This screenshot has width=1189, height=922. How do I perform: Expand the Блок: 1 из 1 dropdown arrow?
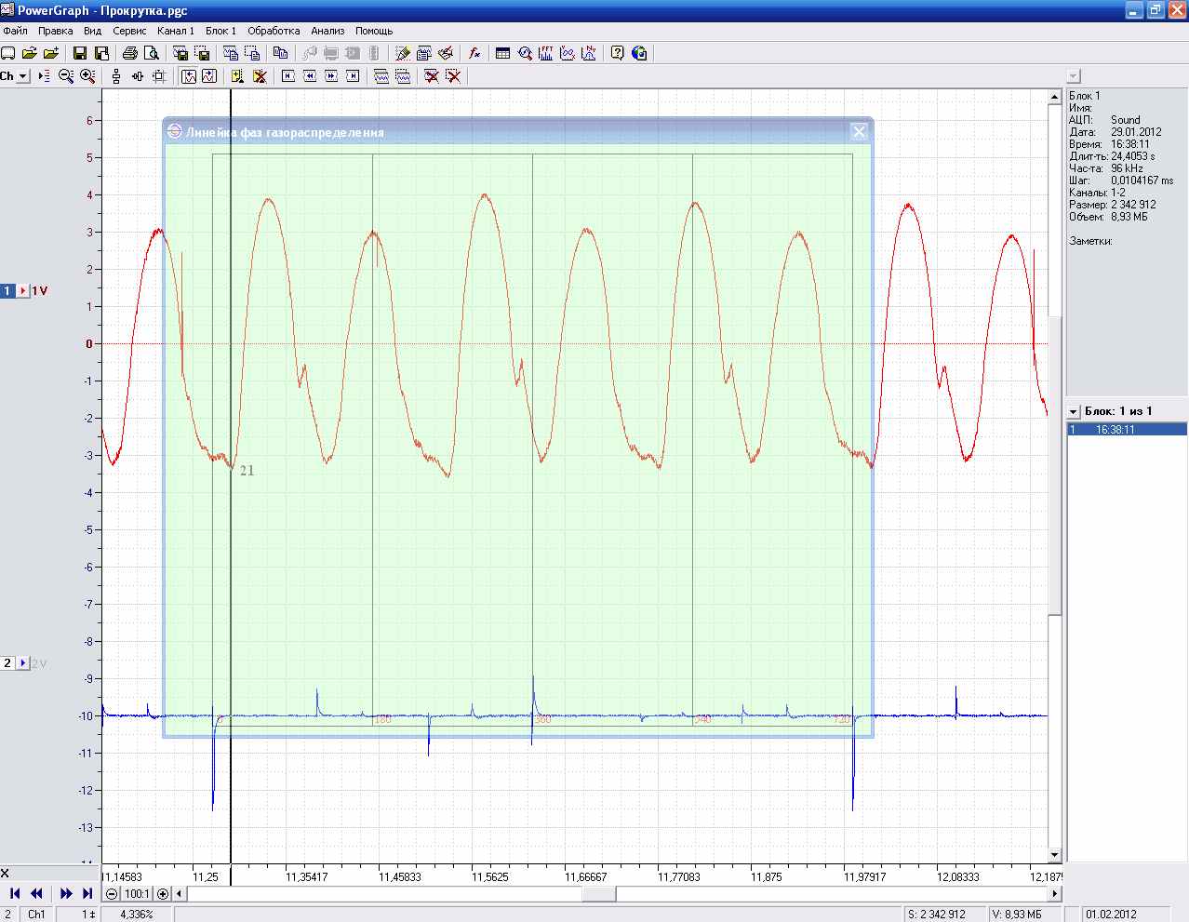(1074, 411)
